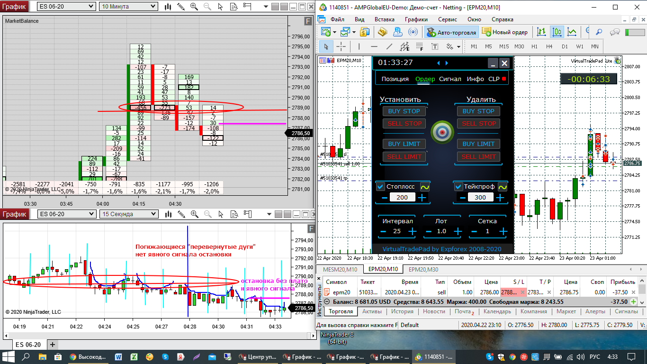Create new chart in MetaTrader toolbar
Image resolution: width=647 pixels, height=364 pixels.
coord(326,32)
